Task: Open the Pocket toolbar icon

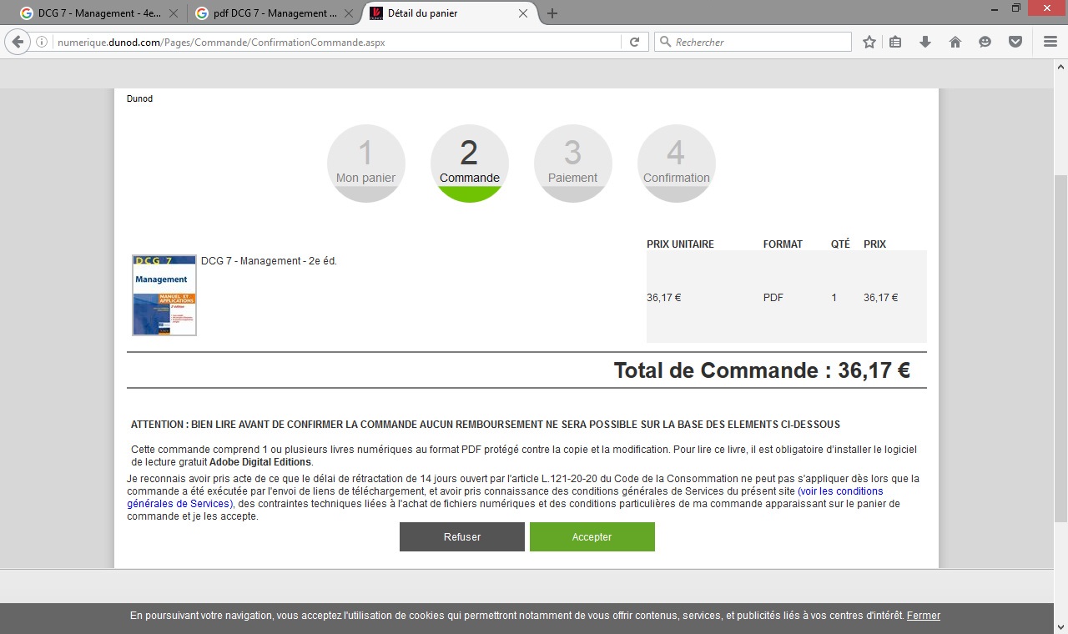Action: [x=1015, y=42]
